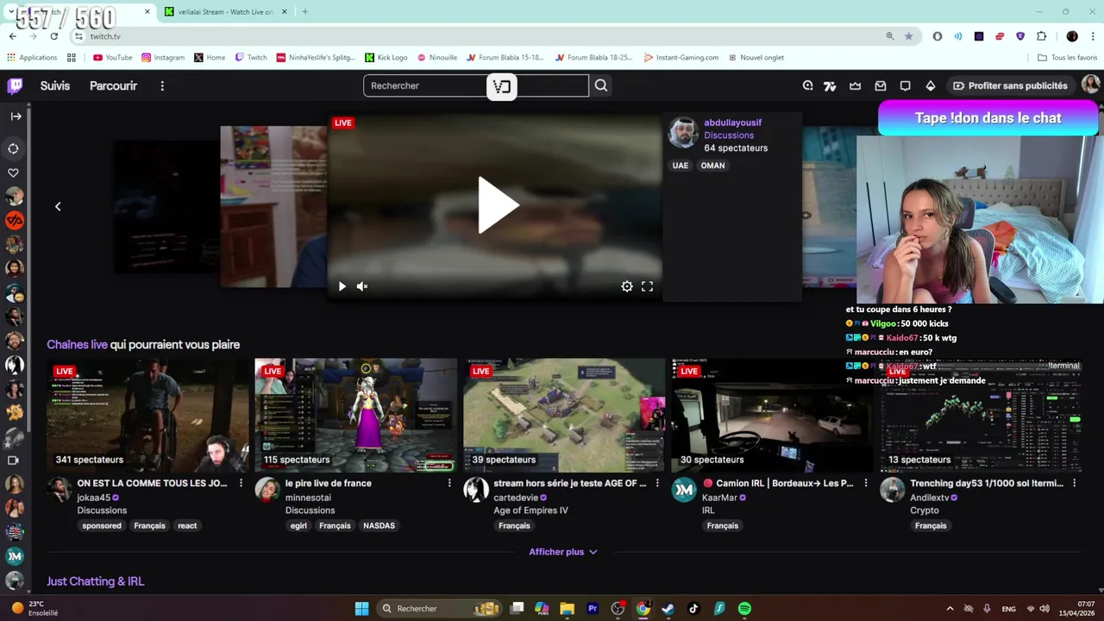Click the heart icon in the sidebar

tap(13, 172)
